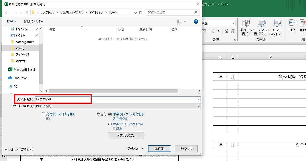Sort by 状態 column header
Viewport: 306px width, 161px height.
121,29
